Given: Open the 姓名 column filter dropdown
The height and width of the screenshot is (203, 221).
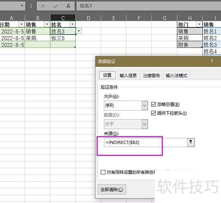Looking at the screenshot, I should tap(72, 24).
